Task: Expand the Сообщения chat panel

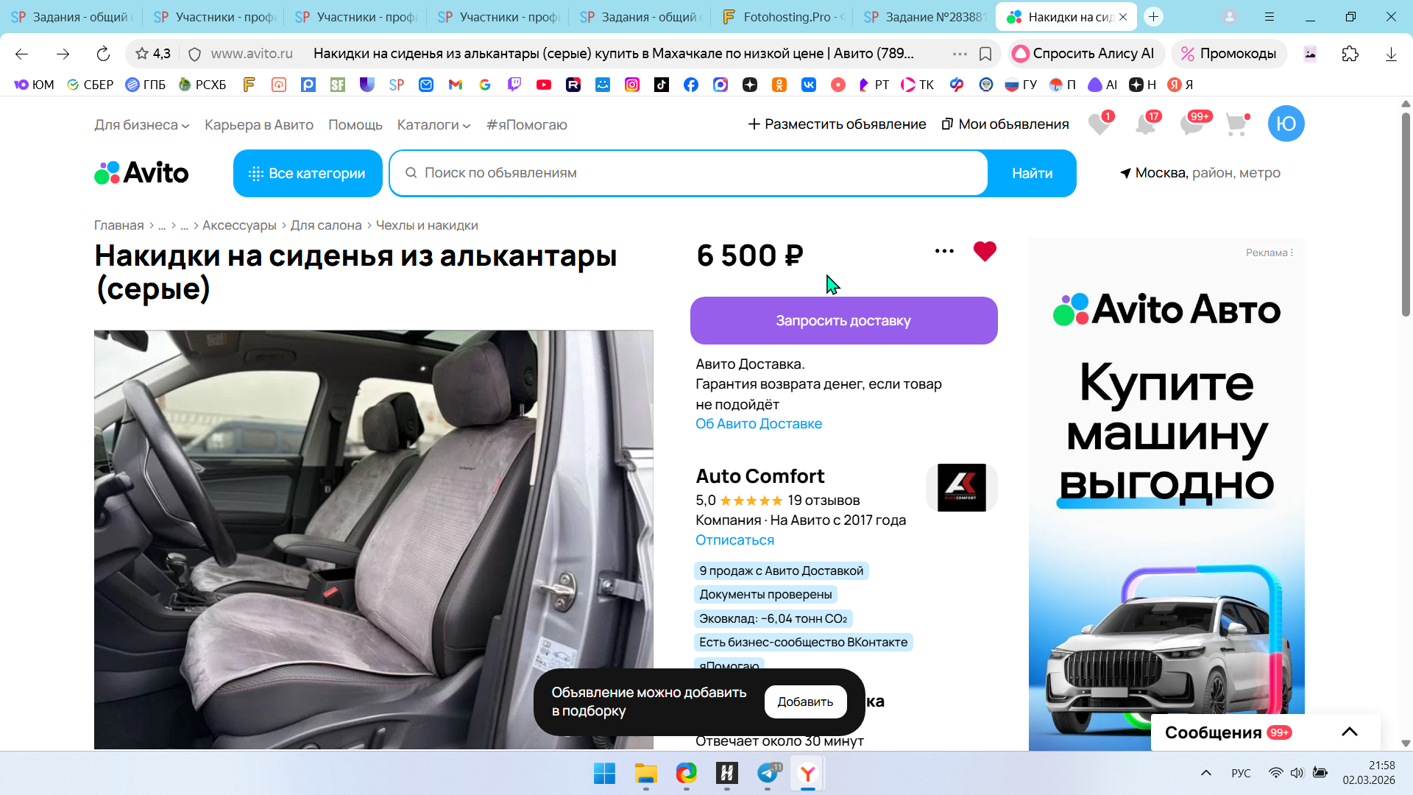Action: [x=1349, y=732]
